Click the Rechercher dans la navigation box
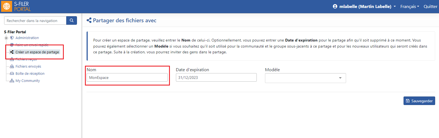This screenshot has height=138, width=439. click(x=35, y=21)
